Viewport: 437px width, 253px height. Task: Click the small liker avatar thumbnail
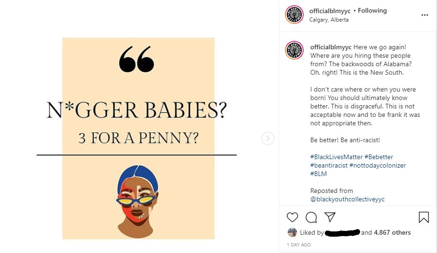click(x=292, y=232)
